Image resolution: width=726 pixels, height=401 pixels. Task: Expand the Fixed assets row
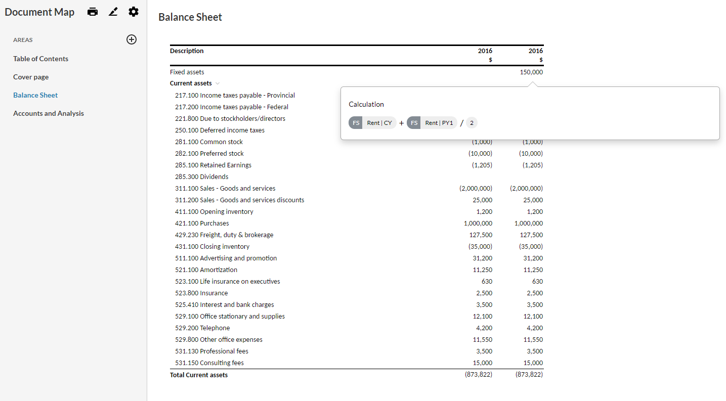point(187,72)
